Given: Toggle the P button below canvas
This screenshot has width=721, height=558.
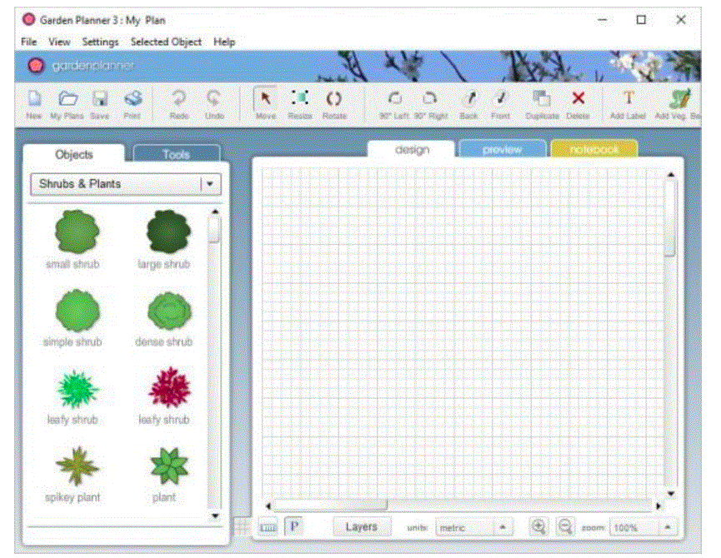Looking at the screenshot, I should click(x=294, y=526).
